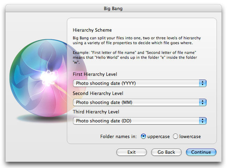Open the Photo shooting date (DD) dropdown

click(x=140, y=121)
